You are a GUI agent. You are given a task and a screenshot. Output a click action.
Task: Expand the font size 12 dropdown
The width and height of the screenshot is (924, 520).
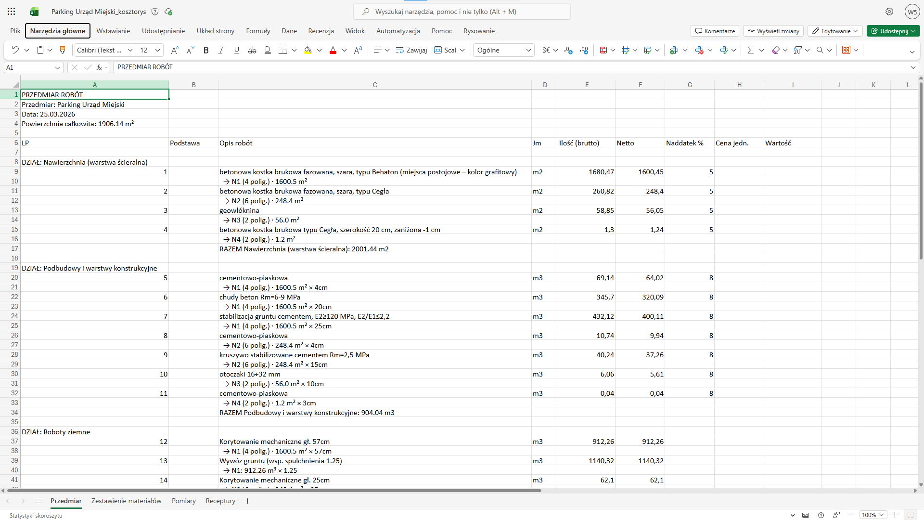coord(157,50)
